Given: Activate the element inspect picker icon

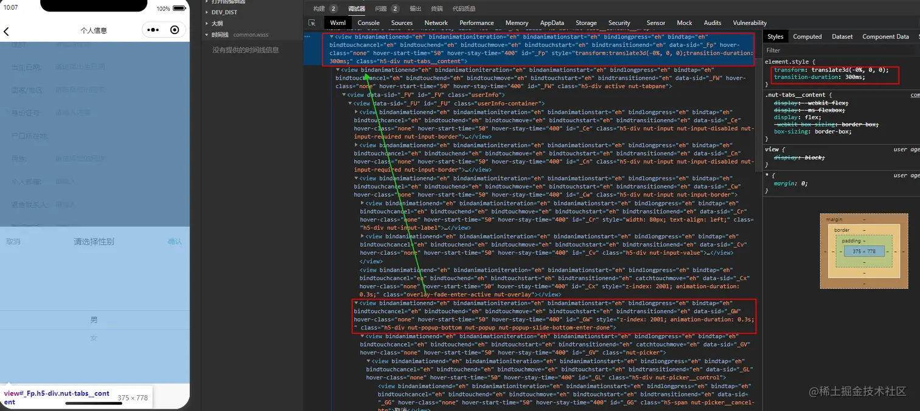Looking at the screenshot, I should point(312,22).
